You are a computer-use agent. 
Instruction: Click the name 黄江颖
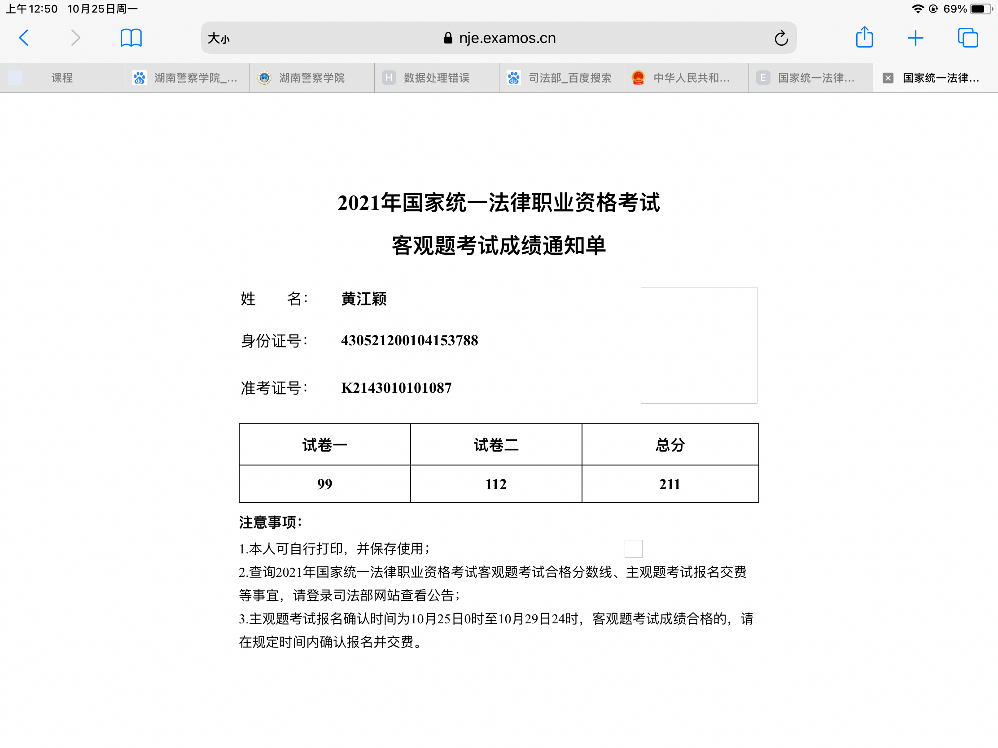(x=363, y=299)
